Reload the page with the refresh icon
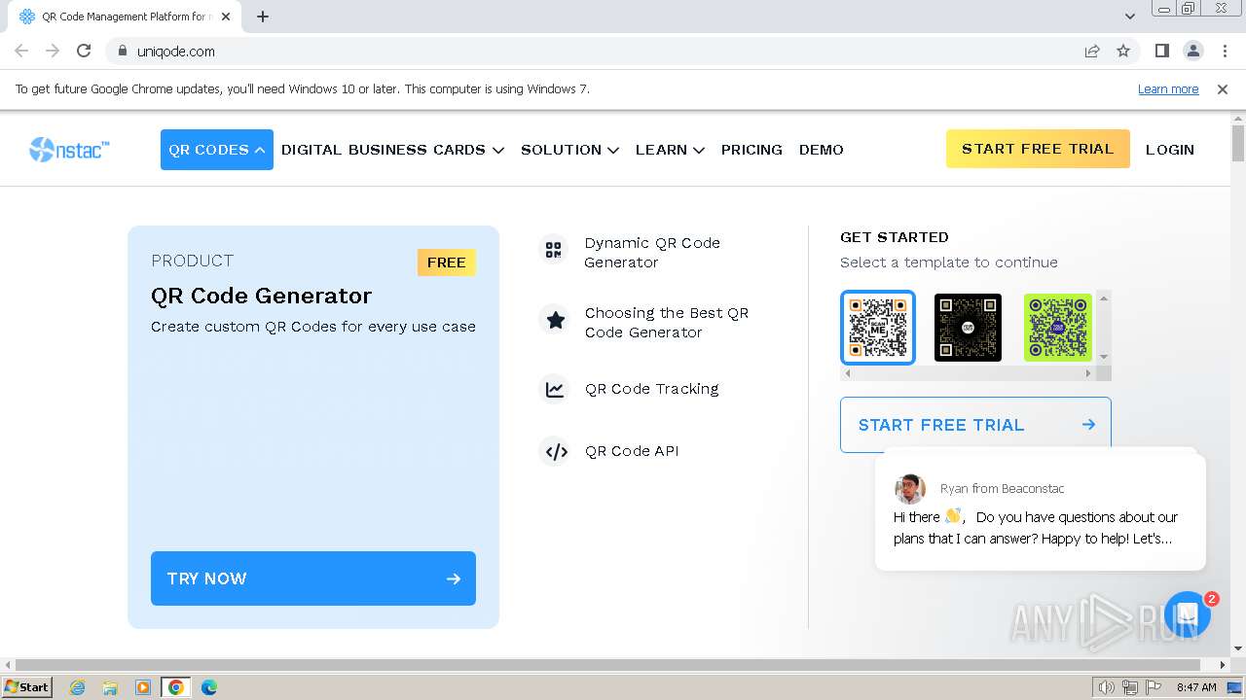1246x700 pixels. coord(84,51)
